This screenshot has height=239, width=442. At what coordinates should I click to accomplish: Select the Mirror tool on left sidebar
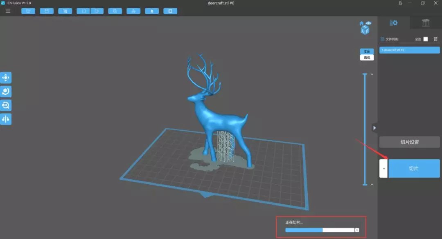(x=6, y=119)
